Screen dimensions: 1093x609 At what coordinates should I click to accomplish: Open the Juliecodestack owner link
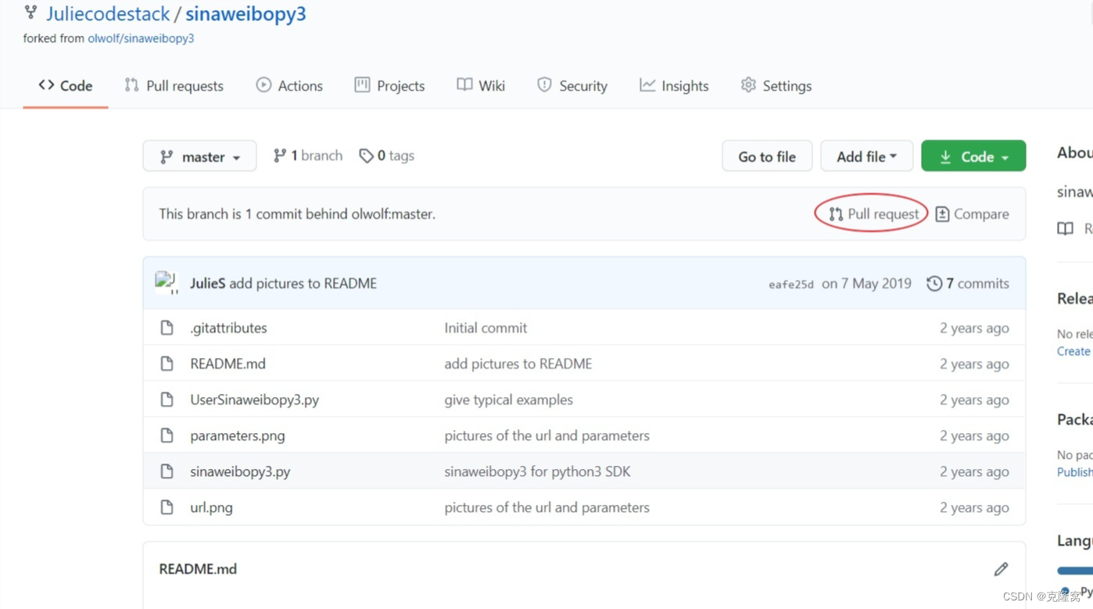pos(108,14)
